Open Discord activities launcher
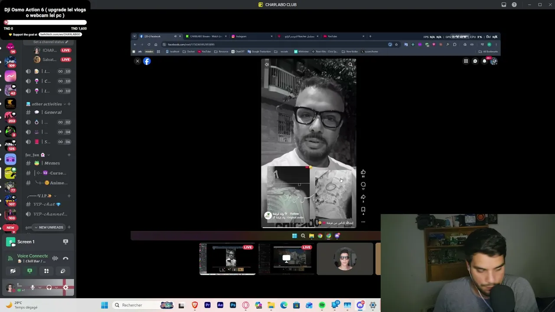The height and width of the screenshot is (312, 555). (46, 271)
